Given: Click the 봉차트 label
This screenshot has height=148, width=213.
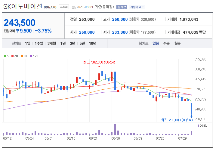Looking at the screenshot, I should coord(144,43).
